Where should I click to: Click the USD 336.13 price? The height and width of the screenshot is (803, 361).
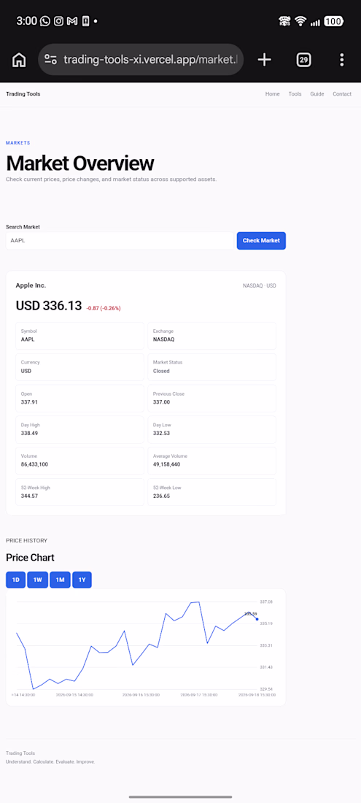pos(49,306)
